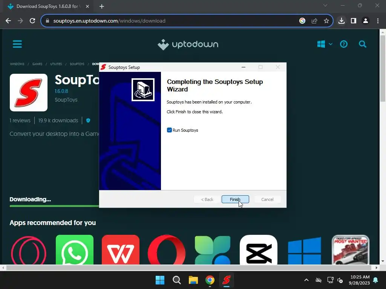This screenshot has width=386, height=289.
Task: Click the page horizontal scrollbar
Action: pos(188,268)
